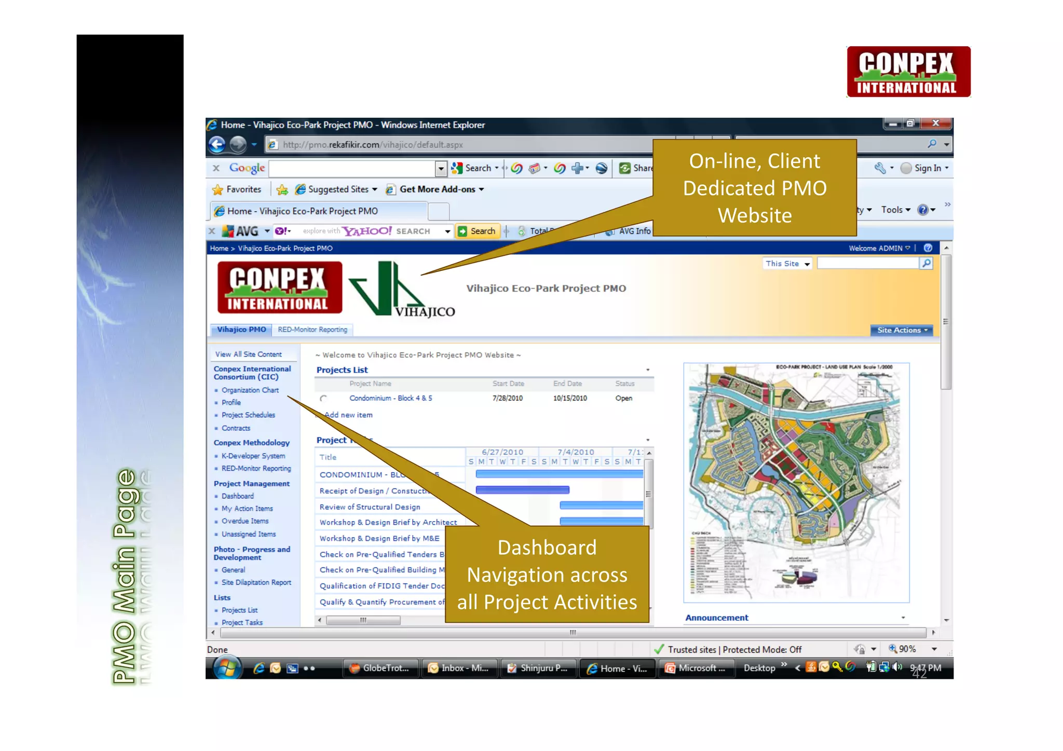The width and height of the screenshot is (1063, 751).
Task: Click the Home - Vihajico Eco-Park browser tab
Action: click(319, 211)
